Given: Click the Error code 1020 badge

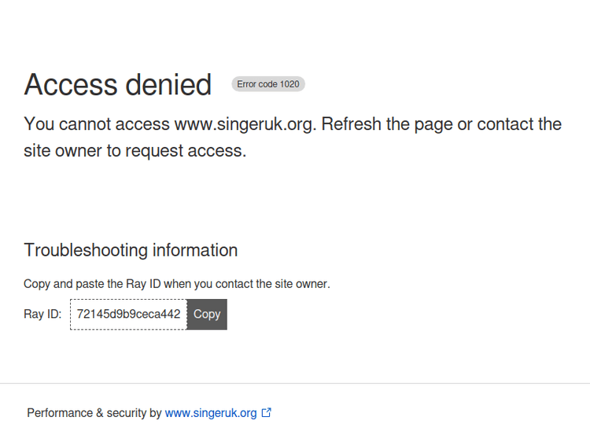Looking at the screenshot, I should [x=267, y=84].
